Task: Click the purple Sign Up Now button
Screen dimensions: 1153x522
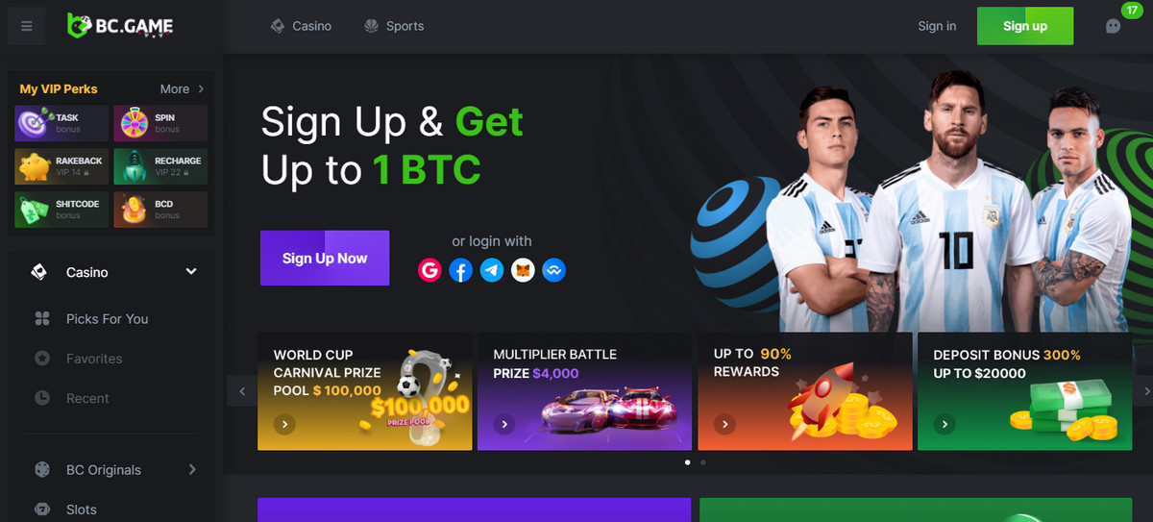Action: pos(325,258)
